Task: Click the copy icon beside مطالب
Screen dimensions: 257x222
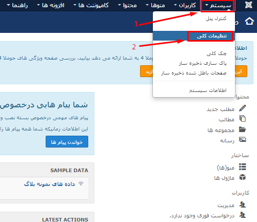Action: [243, 119]
